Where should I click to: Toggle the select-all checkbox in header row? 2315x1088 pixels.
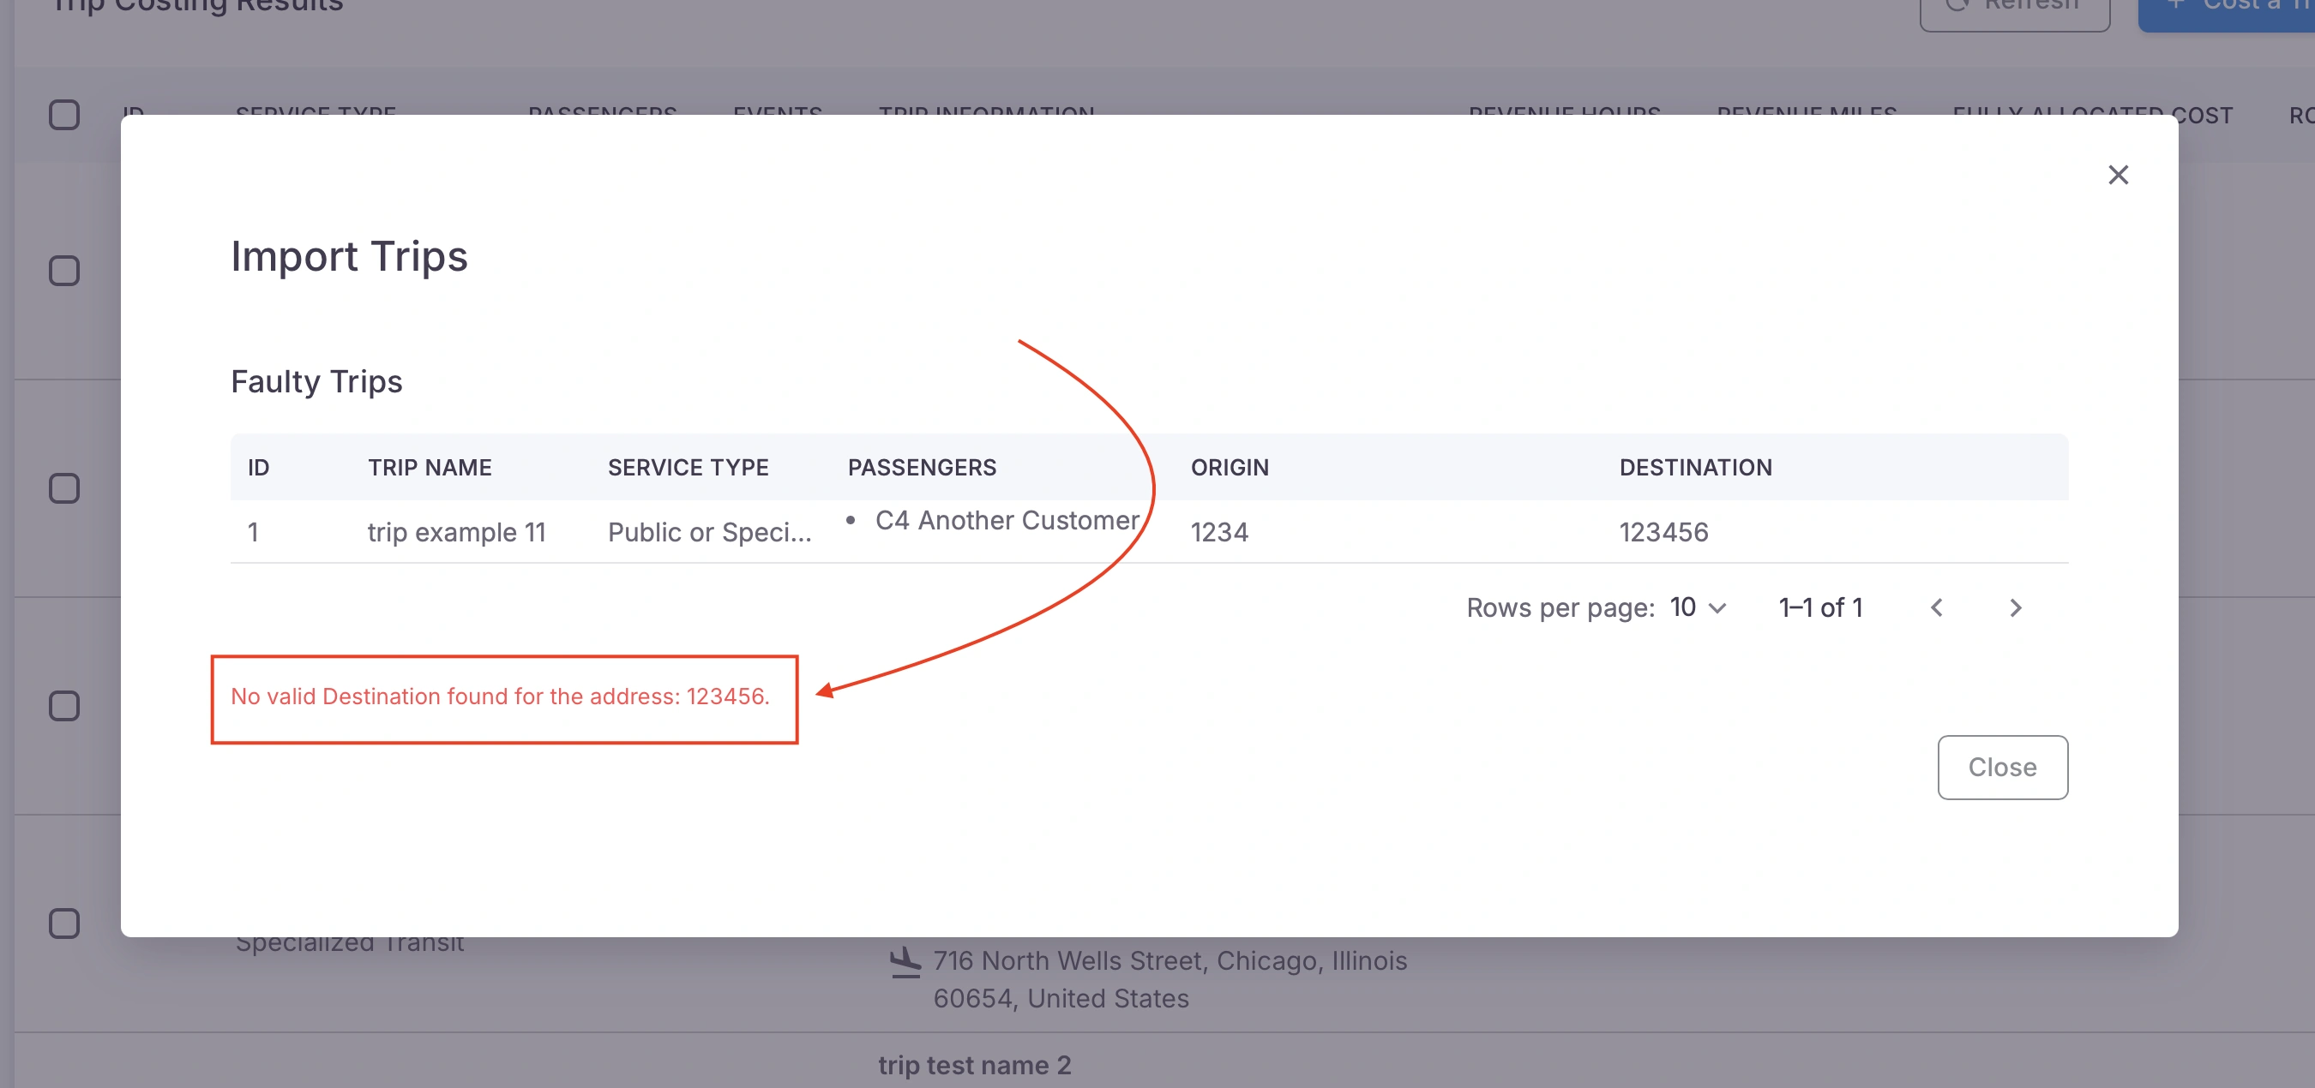tap(63, 115)
